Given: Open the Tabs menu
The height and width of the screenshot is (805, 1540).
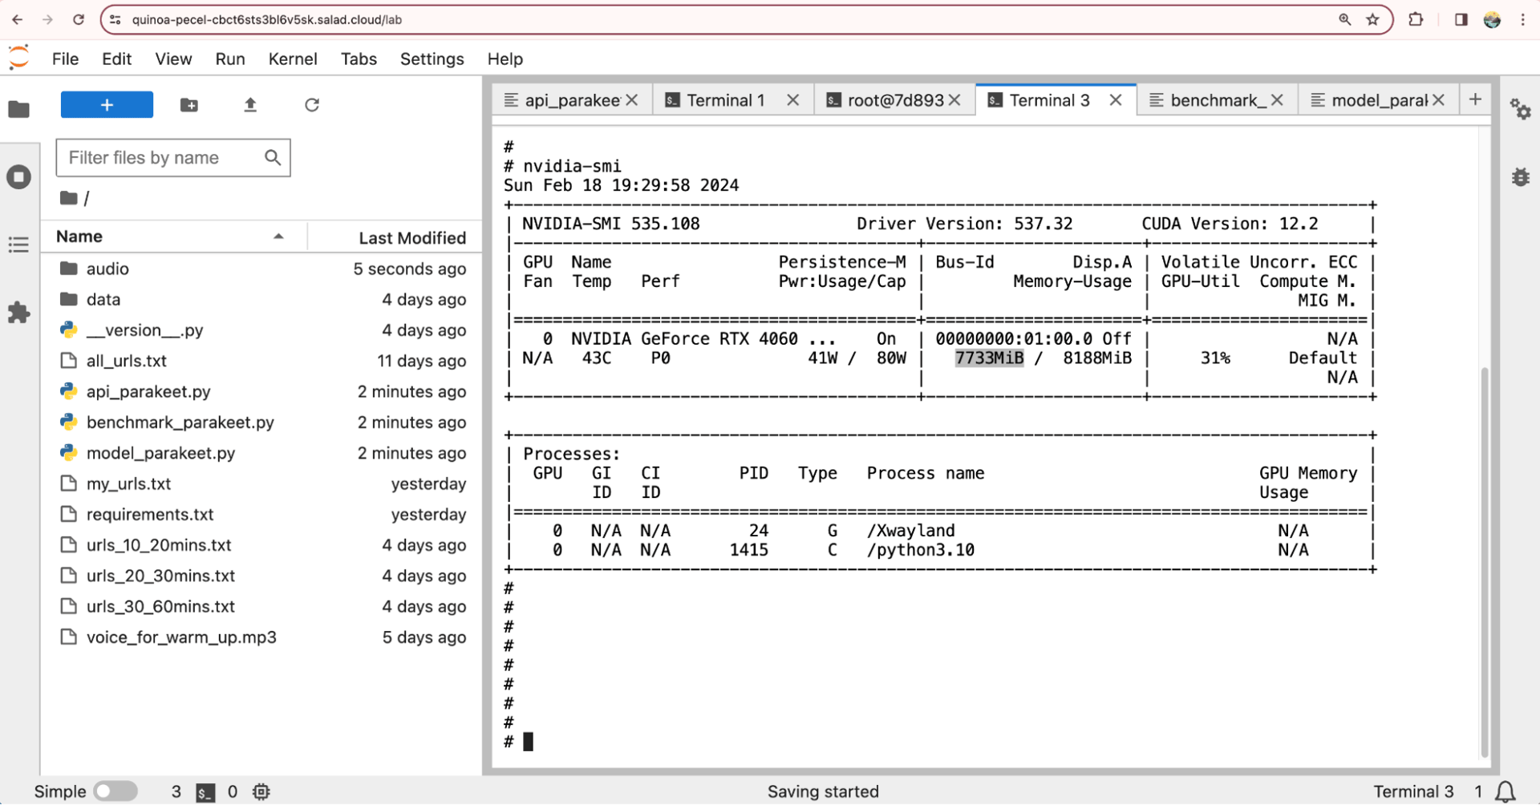Looking at the screenshot, I should point(359,59).
